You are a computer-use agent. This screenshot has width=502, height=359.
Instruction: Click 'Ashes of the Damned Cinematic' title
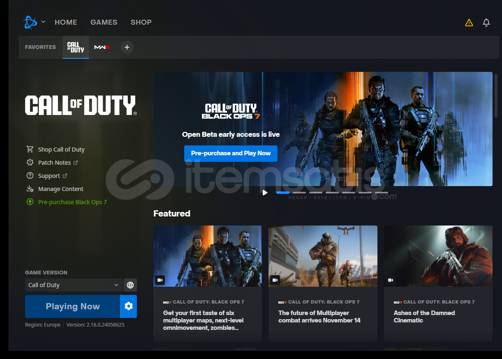coord(424,316)
